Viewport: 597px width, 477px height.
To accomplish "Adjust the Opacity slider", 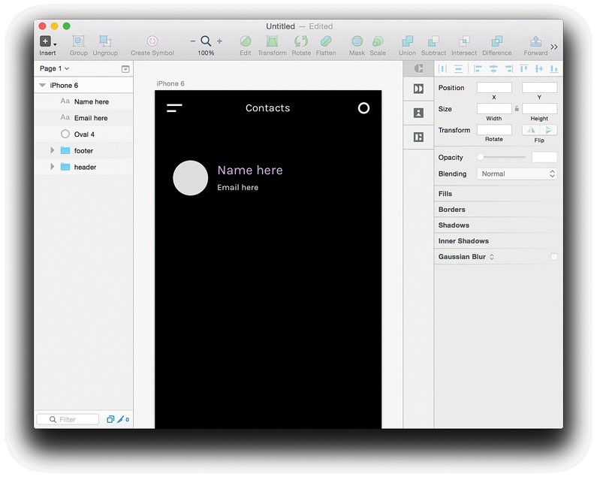I will click(x=502, y=157).
